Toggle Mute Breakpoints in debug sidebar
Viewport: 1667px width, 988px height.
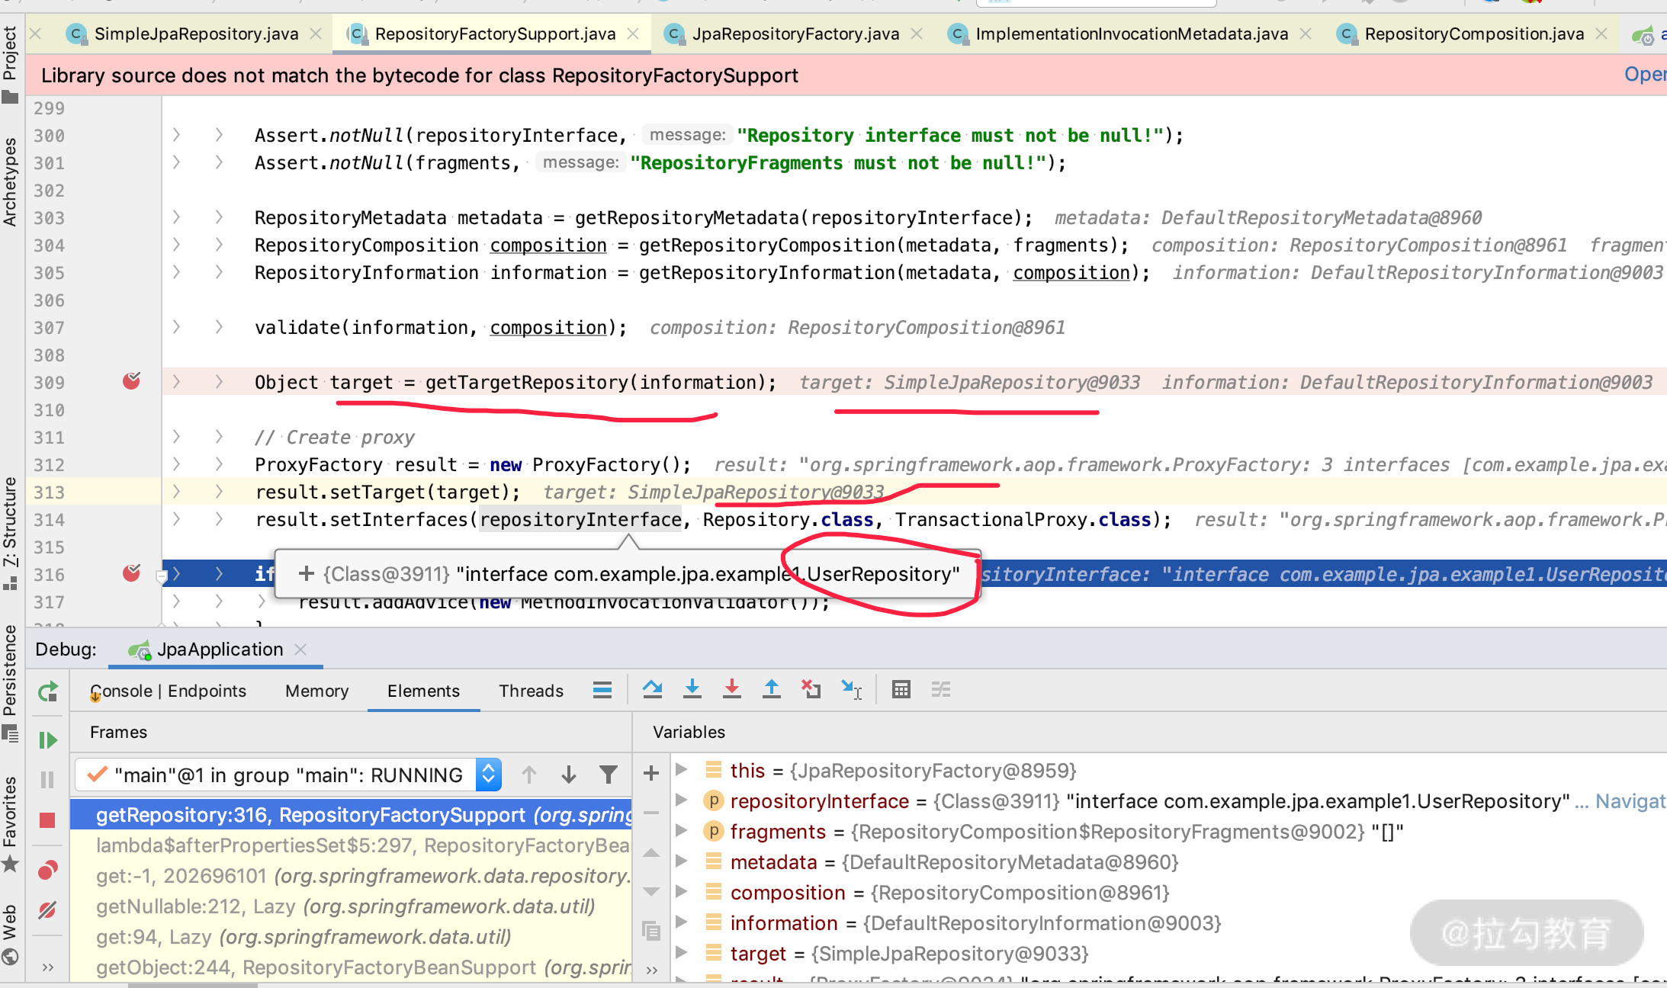[x=47, y=909]
